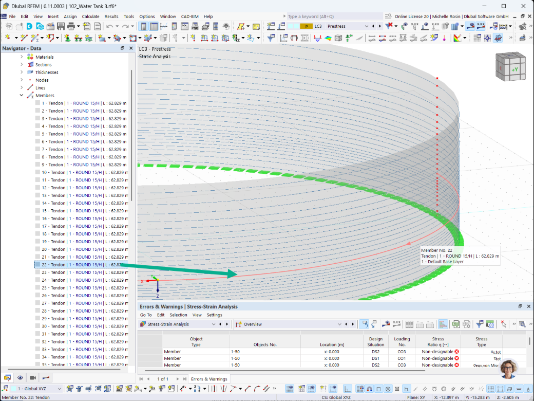Click the print preview page icon
The image size is (534, 401).
tap(98, 26)
